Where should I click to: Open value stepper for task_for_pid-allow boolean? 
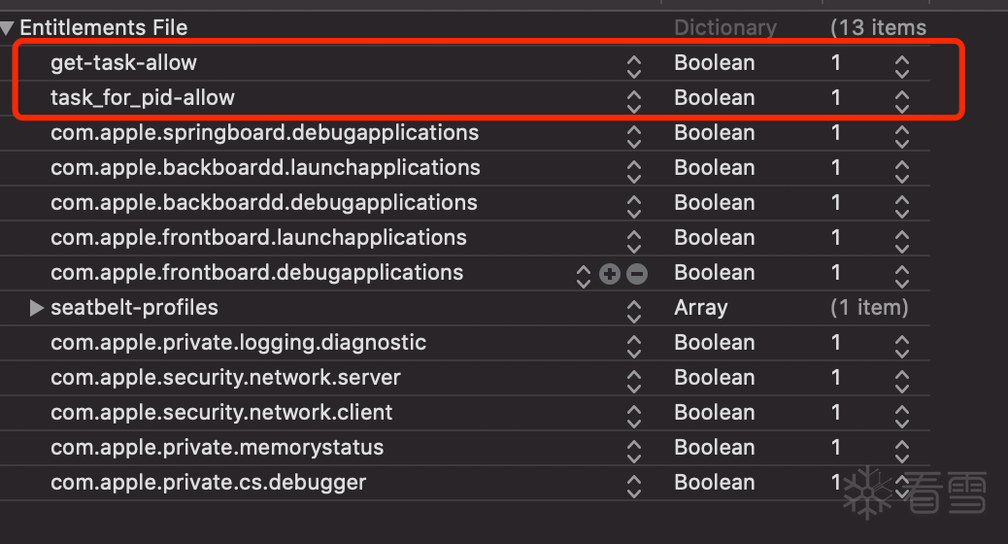902,100
